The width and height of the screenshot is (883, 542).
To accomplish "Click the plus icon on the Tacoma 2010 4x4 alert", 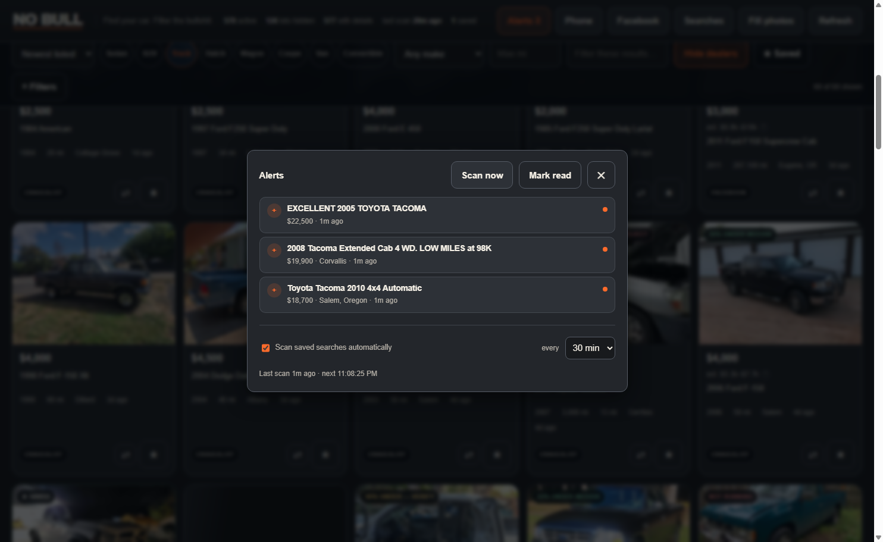I will (274, 290).
